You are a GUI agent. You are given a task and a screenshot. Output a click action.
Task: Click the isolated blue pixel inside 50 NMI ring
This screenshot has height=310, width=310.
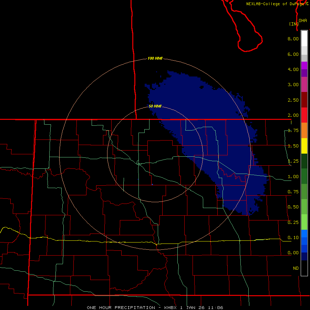point(153,185)
